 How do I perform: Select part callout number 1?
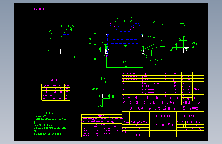coord(162,66)
